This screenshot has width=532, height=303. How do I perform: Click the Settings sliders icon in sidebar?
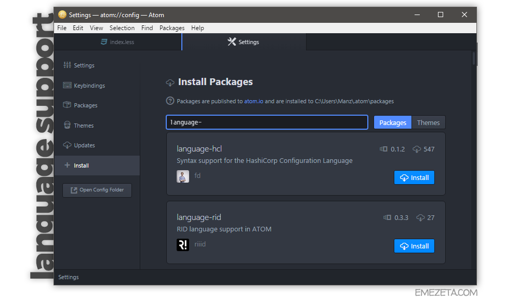coord(67,65)
